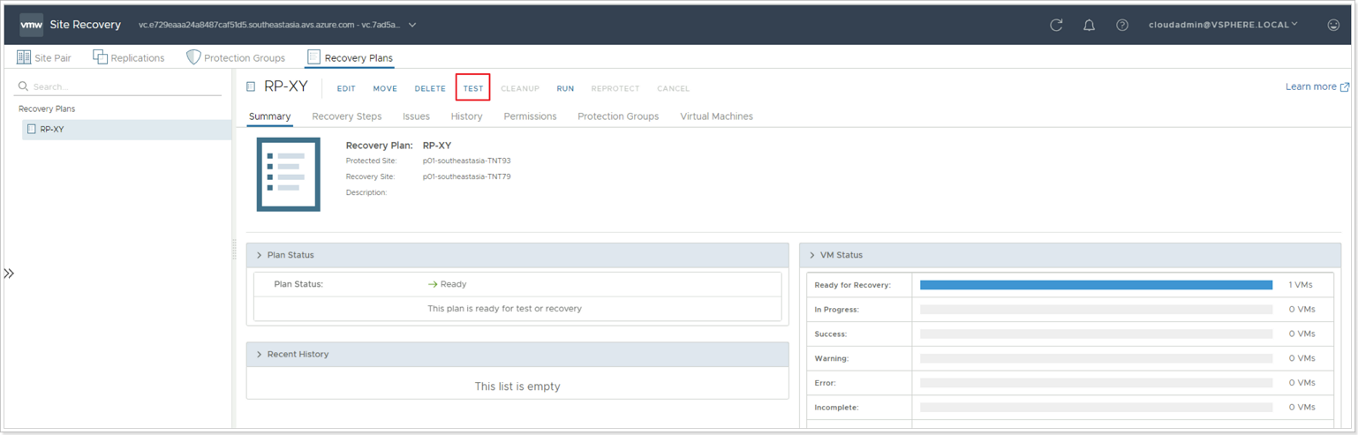Open the Virtual Machines sub-tab
This screenshot has height=435, width=1358.
click(717, 116)
